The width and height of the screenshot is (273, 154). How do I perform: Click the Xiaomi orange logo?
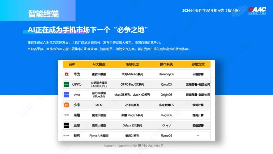coord(66,105)
